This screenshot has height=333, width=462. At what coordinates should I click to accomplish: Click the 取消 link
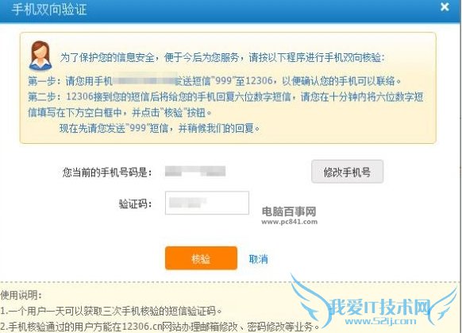click(x=259, y=259)
